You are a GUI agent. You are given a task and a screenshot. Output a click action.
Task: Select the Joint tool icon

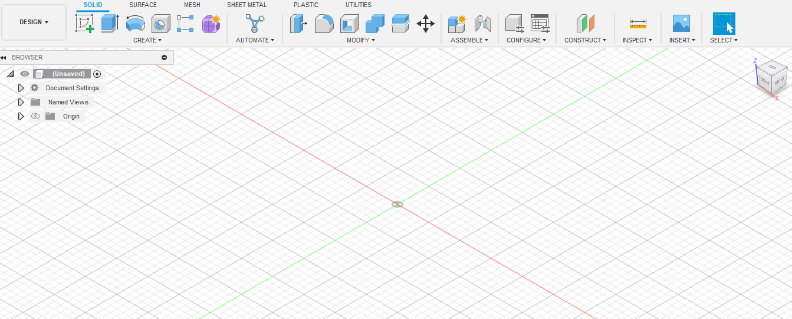click(x=482, y=24)
